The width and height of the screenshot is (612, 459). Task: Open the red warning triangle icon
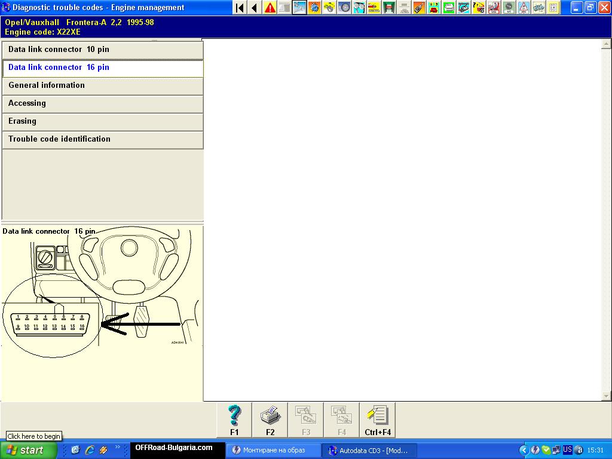pyautogui.click(x=270, y=7)
